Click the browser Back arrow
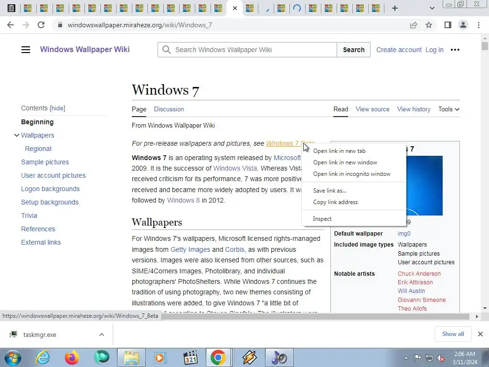489x367 pixels. (x=11, y=25)
